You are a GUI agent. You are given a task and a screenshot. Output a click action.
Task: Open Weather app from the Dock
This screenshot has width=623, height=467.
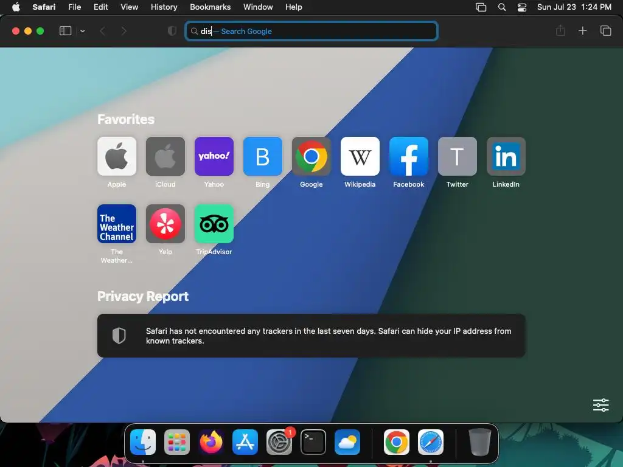347,441
